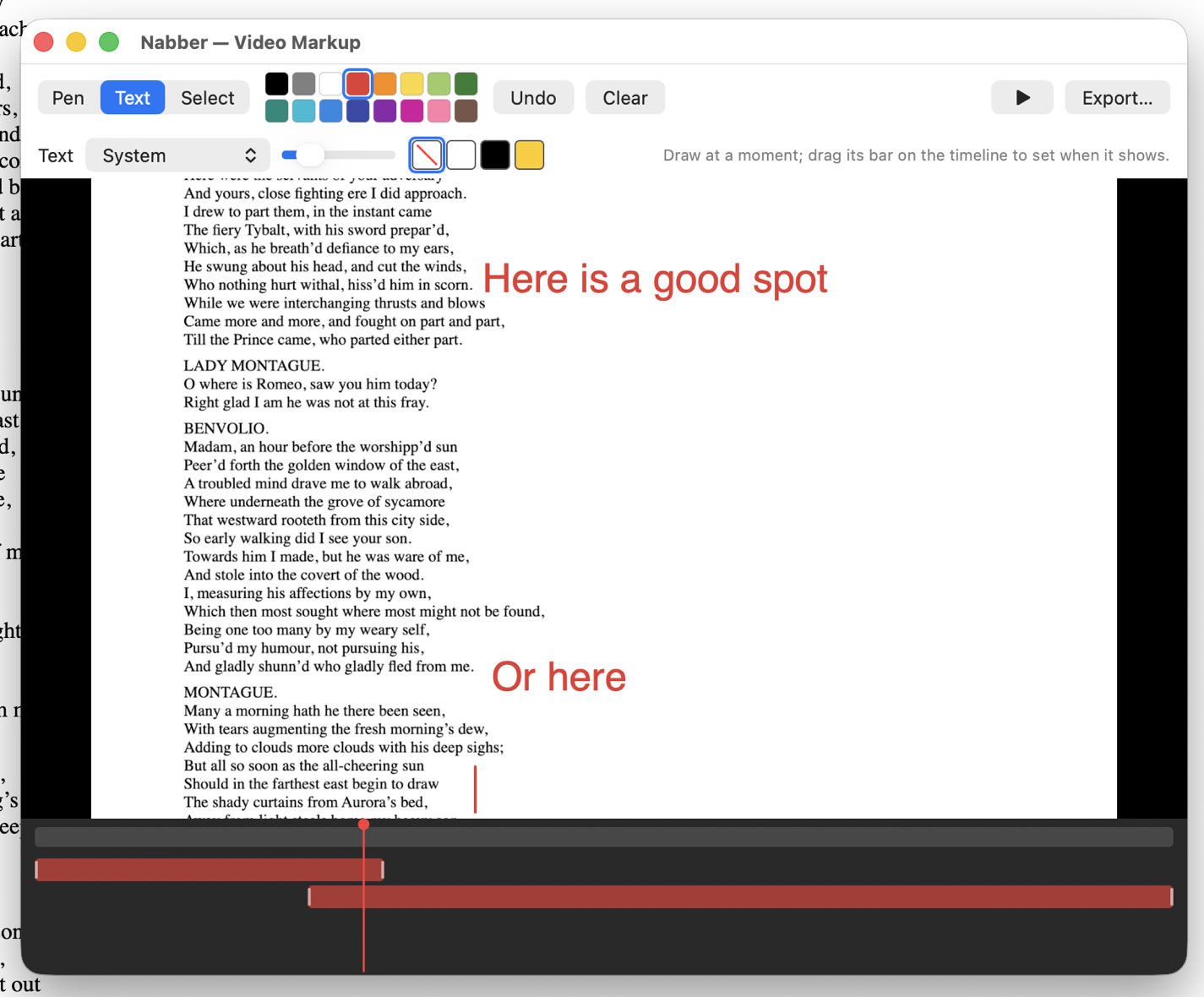Click the right handle of first annotation bar
The image size is (1204, 997).
pyautogui.click(x=383, y=869)
